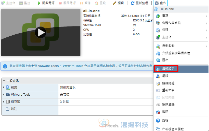209x131 pixels.
Task: Open the 自動啟動 autostart submenu
Action: pos(181,46)
